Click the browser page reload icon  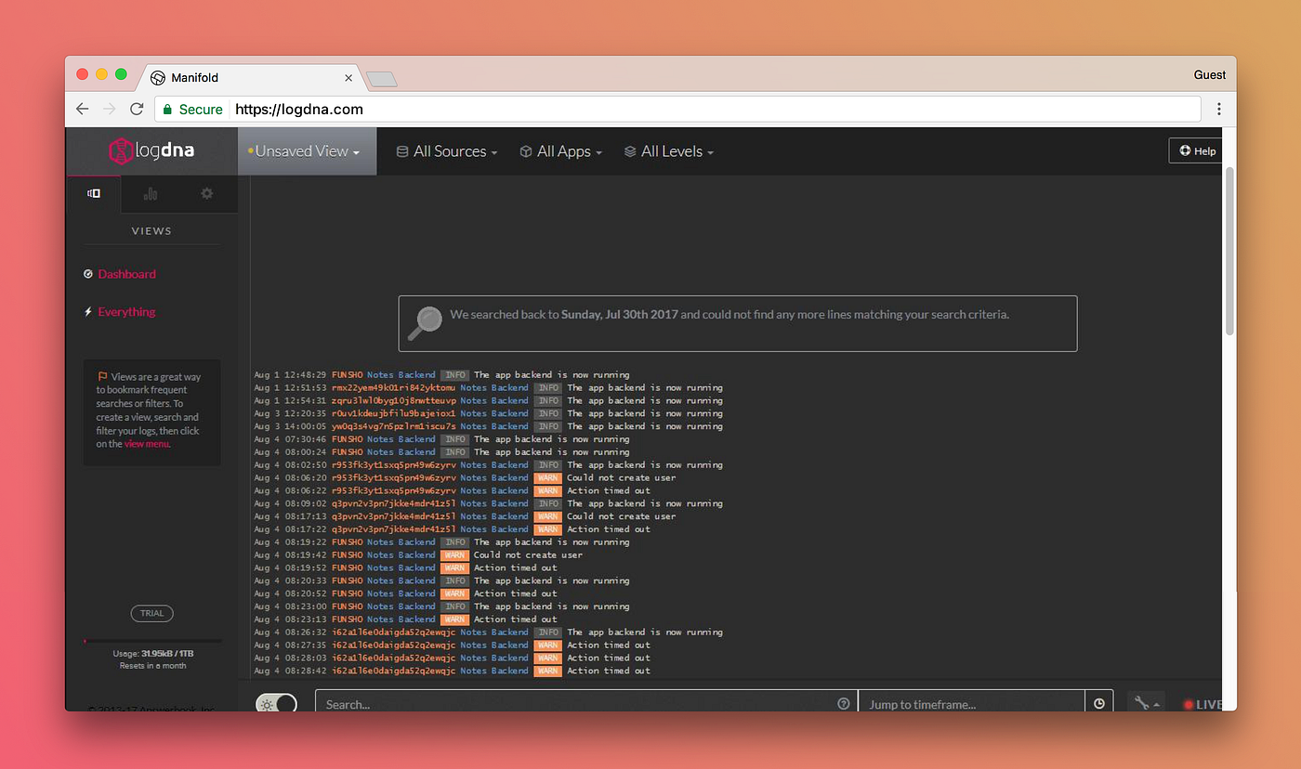(x=136, y=109)
